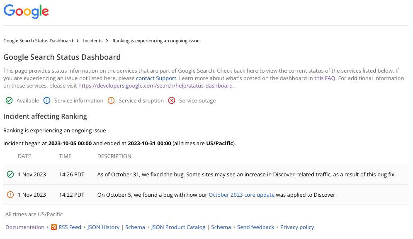Click the TIME column header

coord(65,156)
